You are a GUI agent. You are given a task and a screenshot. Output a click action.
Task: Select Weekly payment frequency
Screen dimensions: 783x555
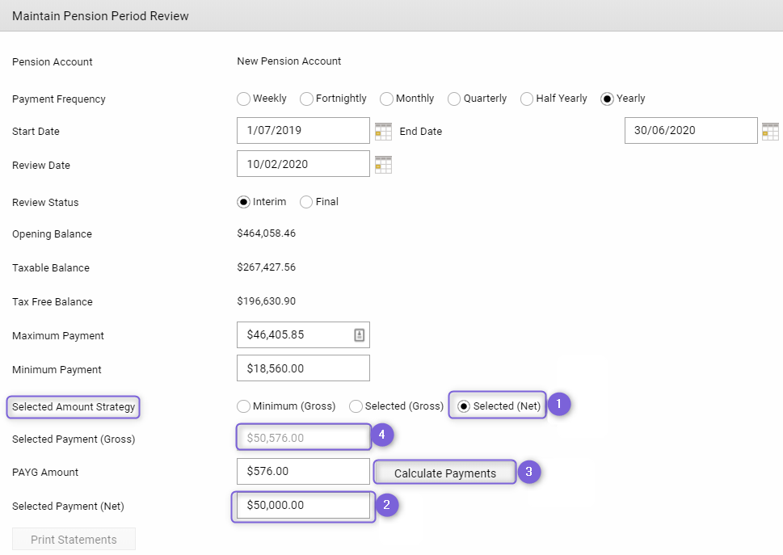coord(243,99)
